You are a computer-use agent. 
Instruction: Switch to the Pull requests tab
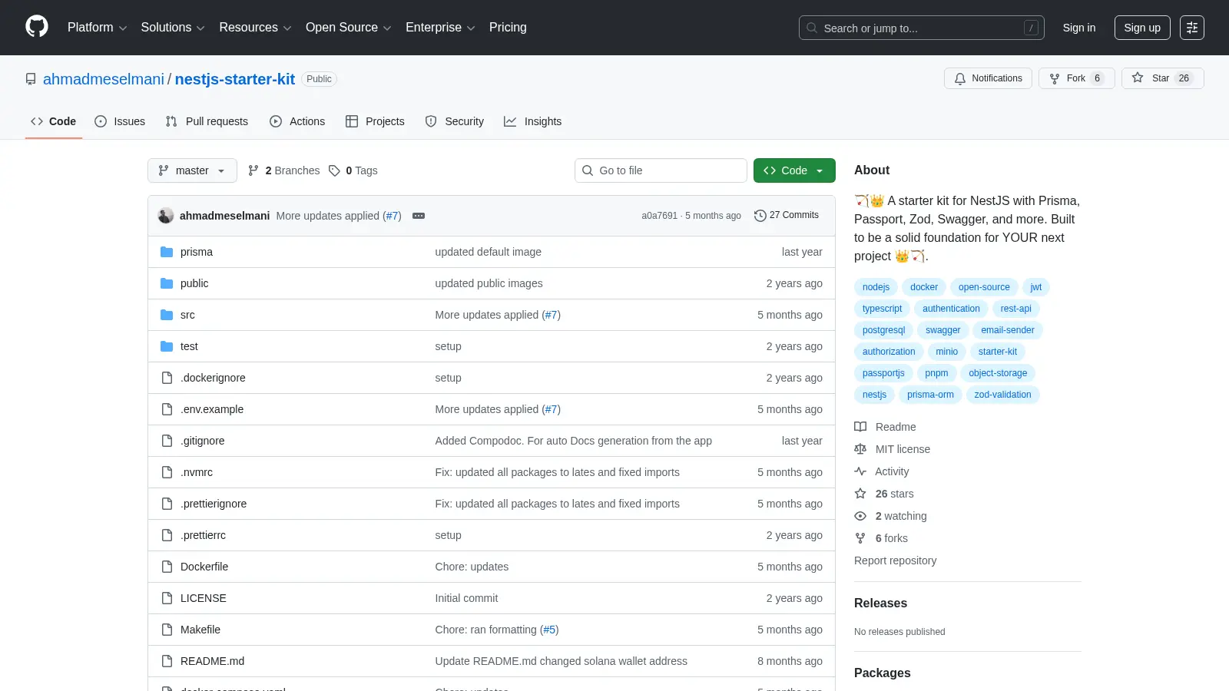[207, 121]
